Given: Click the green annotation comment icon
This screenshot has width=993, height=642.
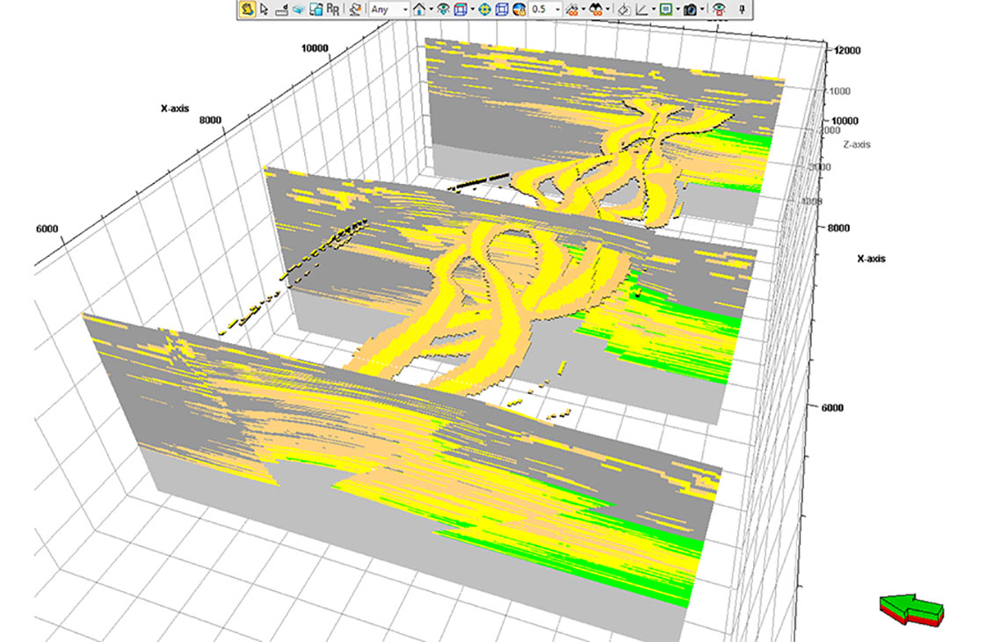Looking at the screenshot, I should pyautogui.click(x=666, y=10).
